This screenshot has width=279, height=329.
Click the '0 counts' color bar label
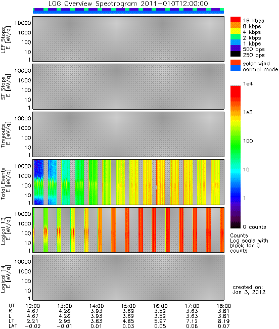[254, 227]
